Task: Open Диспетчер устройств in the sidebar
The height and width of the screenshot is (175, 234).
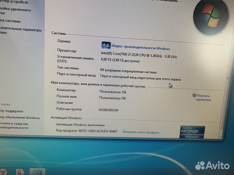Action: 14,2
